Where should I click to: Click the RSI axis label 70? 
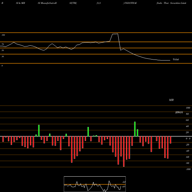point(3,44)
